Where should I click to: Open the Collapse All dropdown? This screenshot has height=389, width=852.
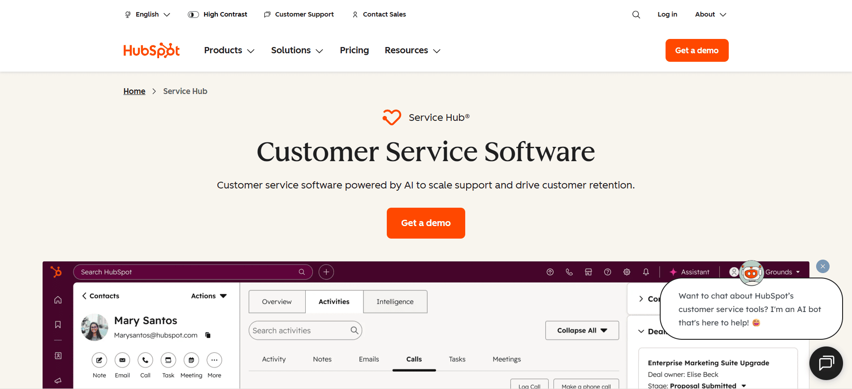pyautogui.click(x=582, y=330)
